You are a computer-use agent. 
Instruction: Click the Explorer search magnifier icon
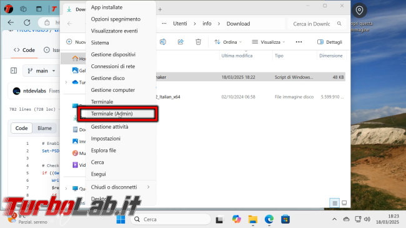coord(339,24)
